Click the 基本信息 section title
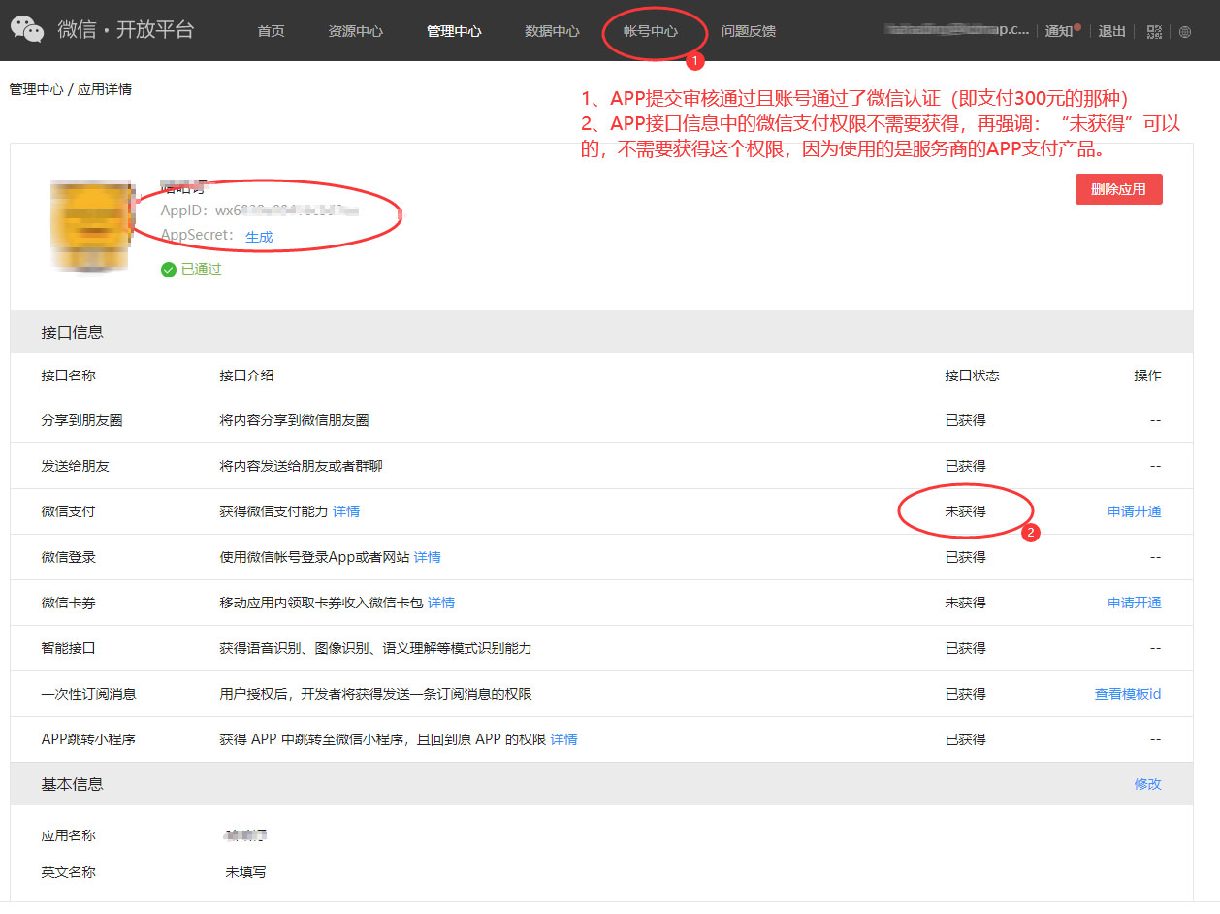The width and height of the screenshot is (1220, 914). click(x=73, y=784)
